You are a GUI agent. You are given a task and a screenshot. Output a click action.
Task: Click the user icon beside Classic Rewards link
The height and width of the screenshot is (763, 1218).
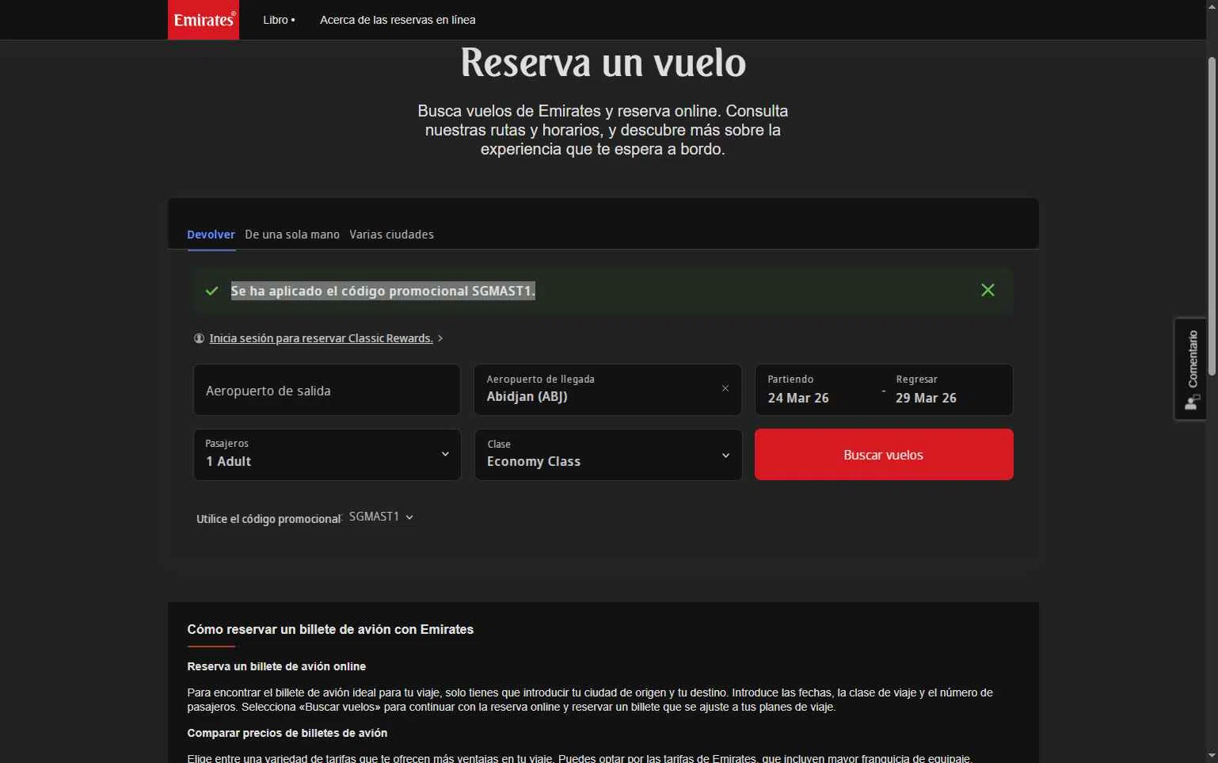tap(199, 338)
